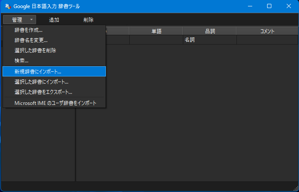Choose 新規辞書にインポート... menu item
Screen dimensions: 299x192
(x=54, y=71)
